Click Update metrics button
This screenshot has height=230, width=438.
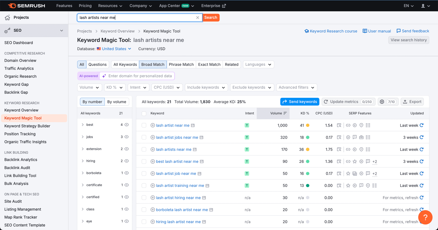(x=348, y=102)
